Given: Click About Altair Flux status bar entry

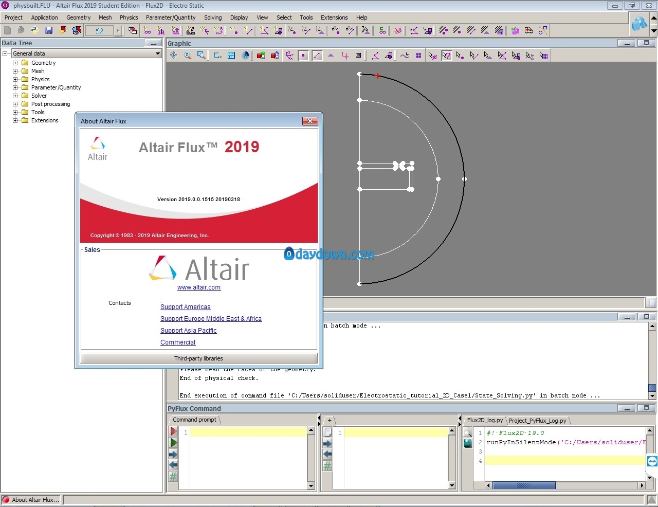Looking at the screenshot, I should 31,499.
